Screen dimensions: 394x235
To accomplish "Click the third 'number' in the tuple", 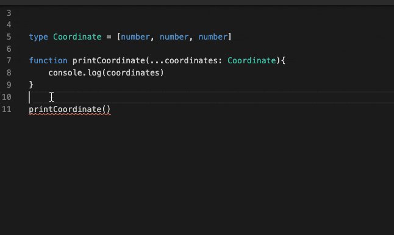I will click(x=213, y=37).
